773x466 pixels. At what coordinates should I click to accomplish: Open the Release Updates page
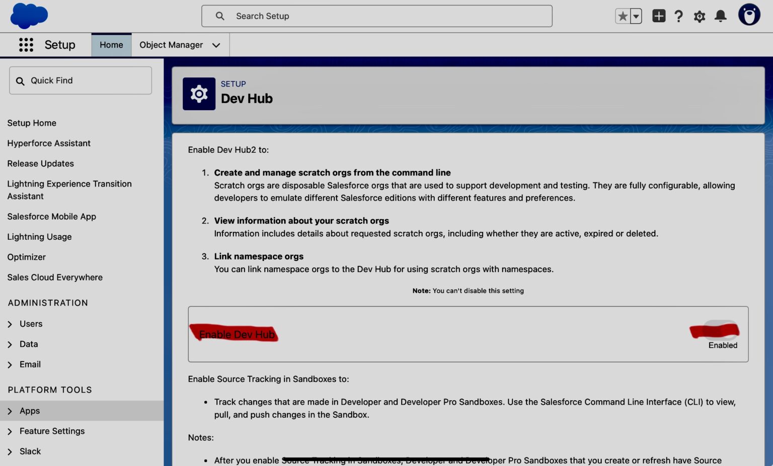40,163
